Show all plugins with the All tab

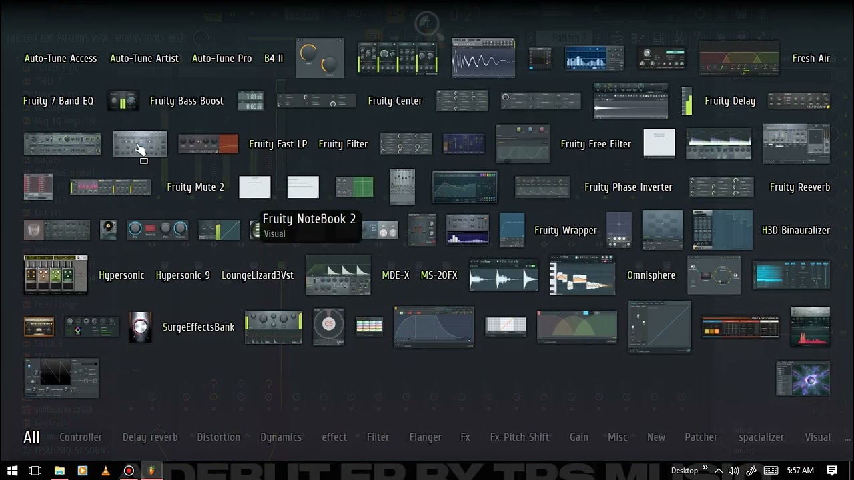pyautogui.click(x=31, y=437)
